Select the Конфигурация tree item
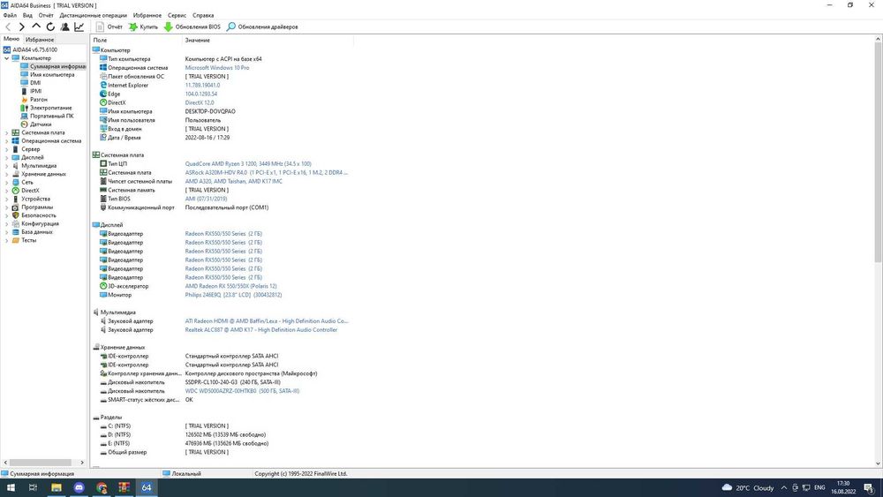Screen dimensions: 883x497 (40, 223)
